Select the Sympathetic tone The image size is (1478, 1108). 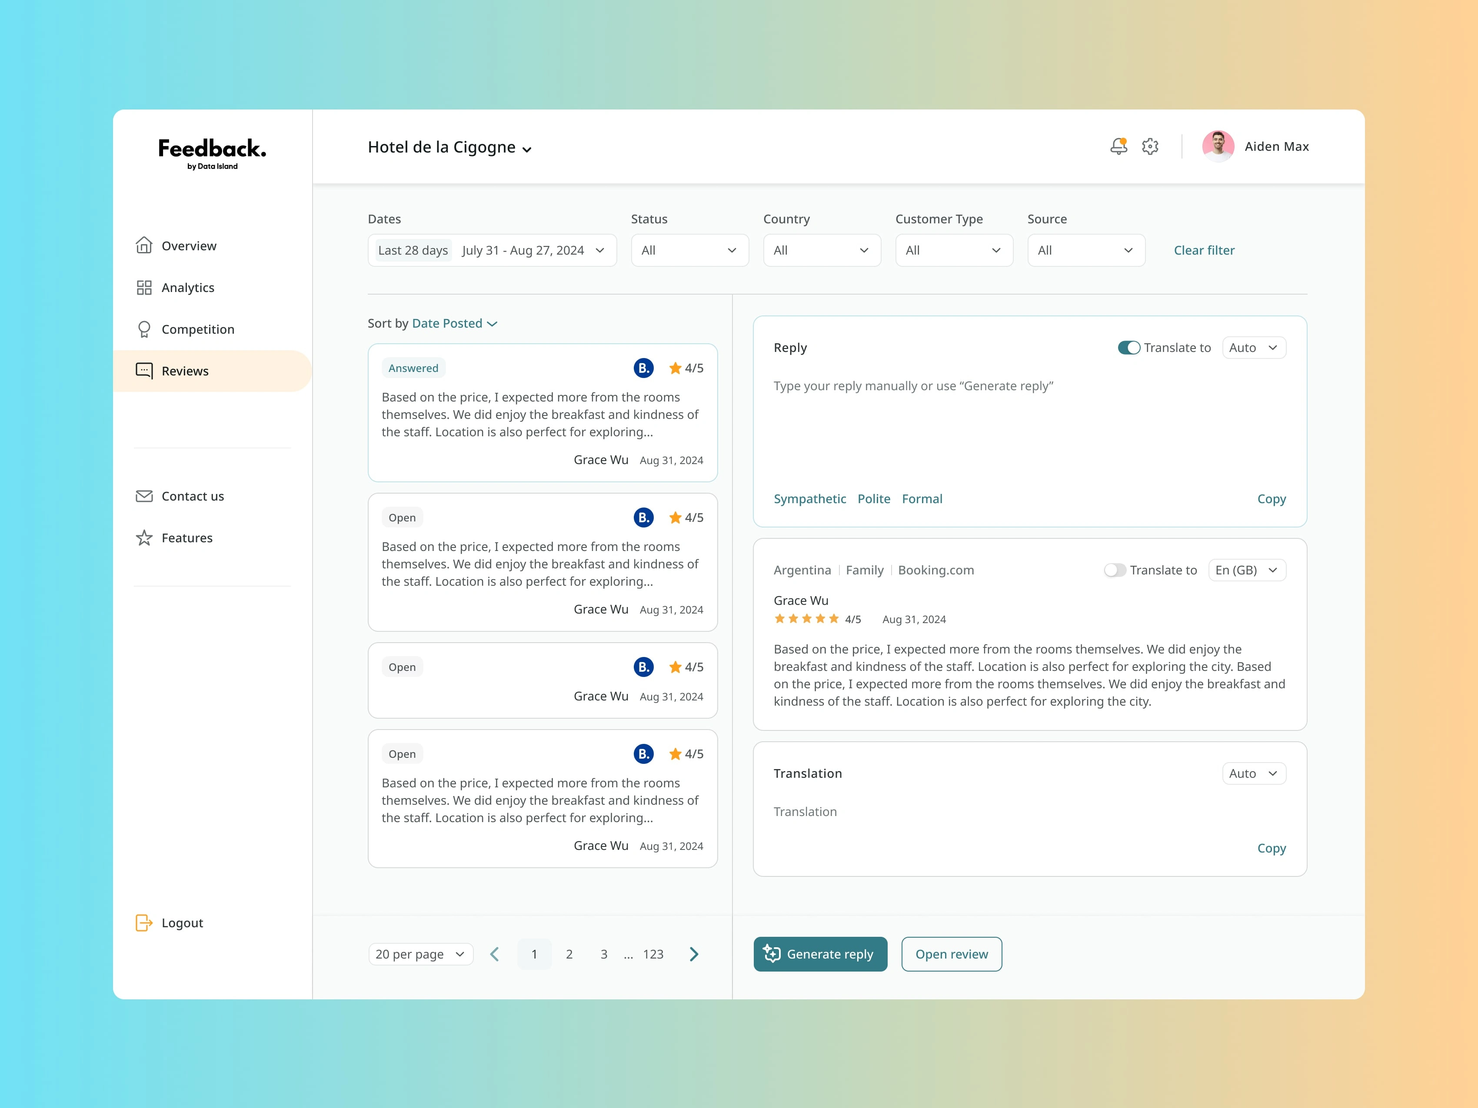tap(810, 499)
